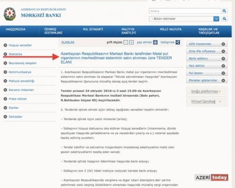Open the Bütün bölmələr dropdown
Image resolution: width=235 pixels, height=188 pixels.
216,19
